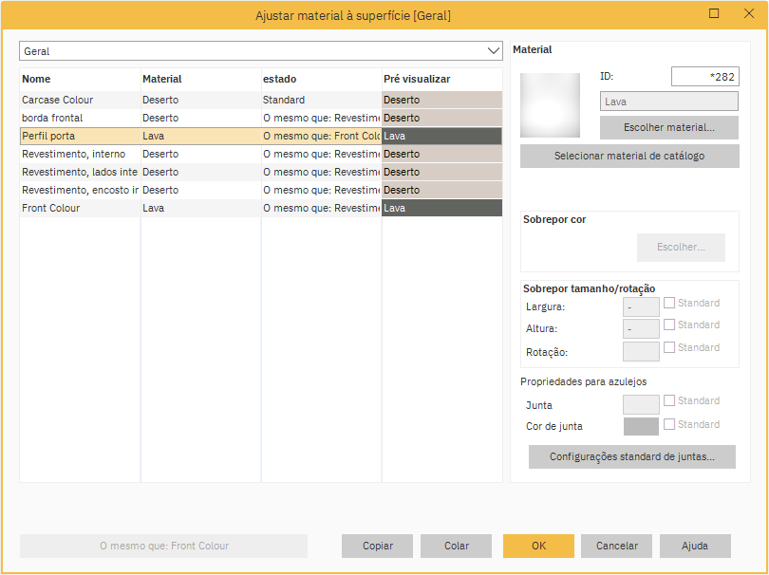Click the ID input field

(x=703, y=77)
